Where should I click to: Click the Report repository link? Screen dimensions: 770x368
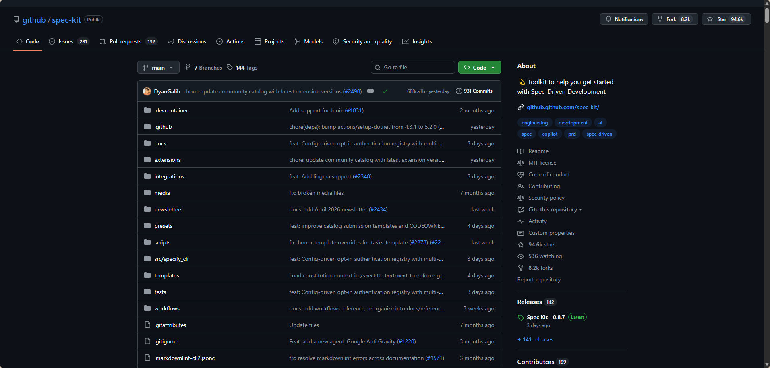[x=539, y=279]
